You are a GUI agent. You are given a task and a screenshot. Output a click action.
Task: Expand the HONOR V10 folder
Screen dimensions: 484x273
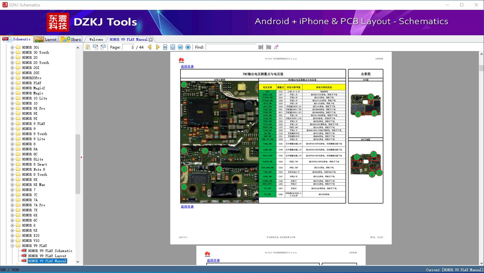click(x=12, y=241)
